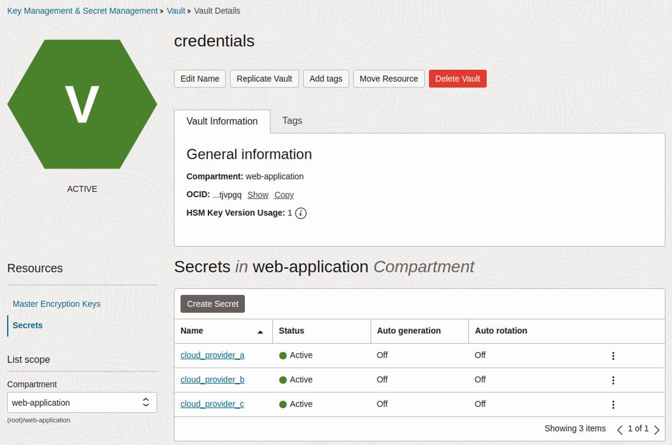Open actions menu for cloud_provider_b secret
This screenshot has height=445, width=672.
pyautogui.click(x=613, y=380)
